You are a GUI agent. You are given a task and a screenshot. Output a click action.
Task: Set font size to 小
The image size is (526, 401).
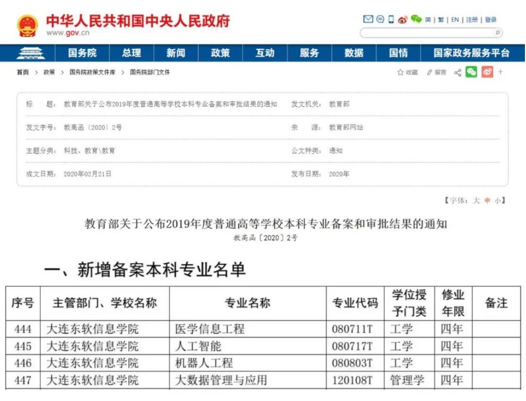(497, 200)
